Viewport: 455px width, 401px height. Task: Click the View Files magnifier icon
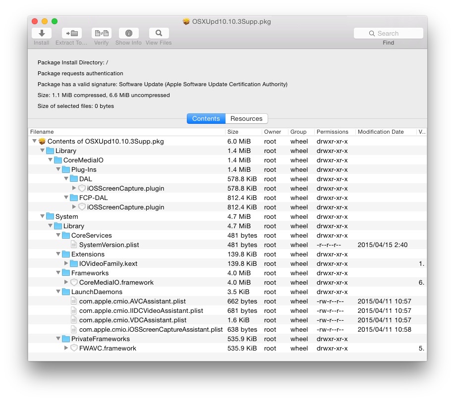159,33
